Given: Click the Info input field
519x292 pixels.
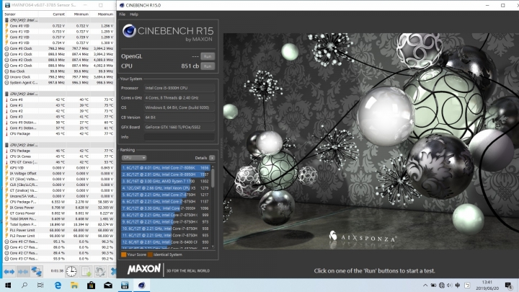Looking at the screenshot, I should pyautogui.click(x=179, y=137).
